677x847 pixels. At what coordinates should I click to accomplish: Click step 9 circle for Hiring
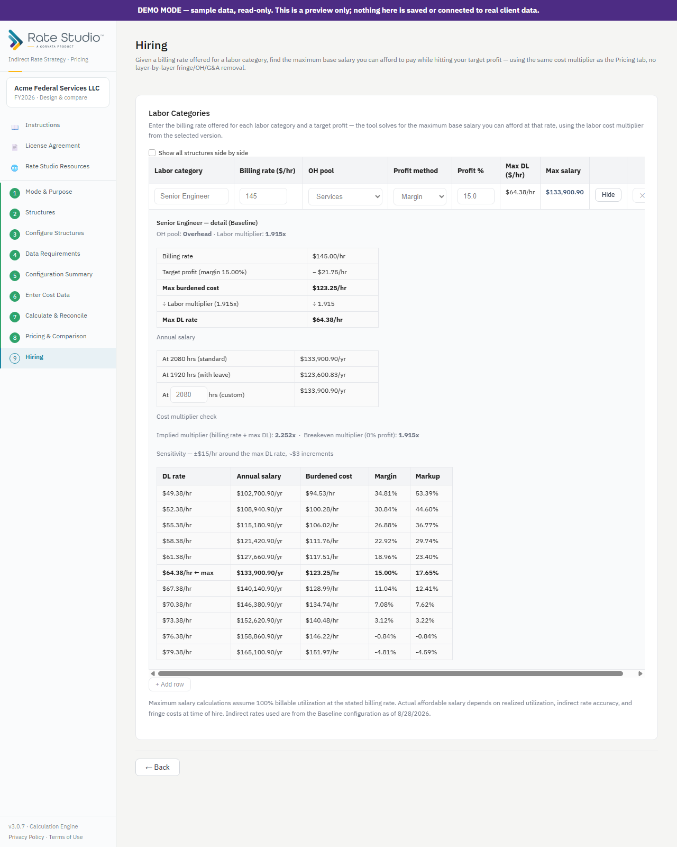click(15, 358)
